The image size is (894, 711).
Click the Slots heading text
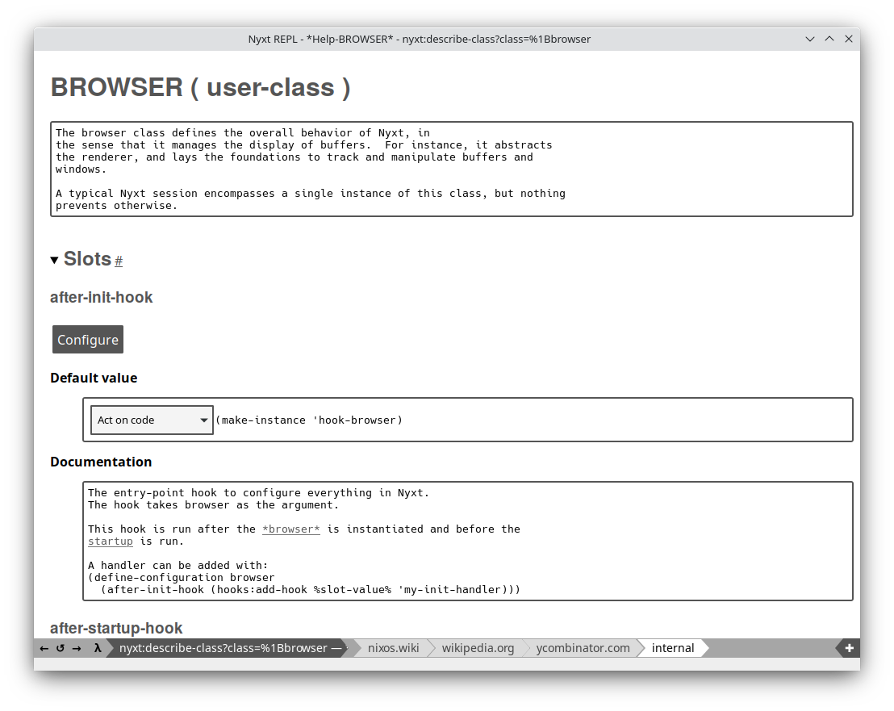(x=87, y=259)
